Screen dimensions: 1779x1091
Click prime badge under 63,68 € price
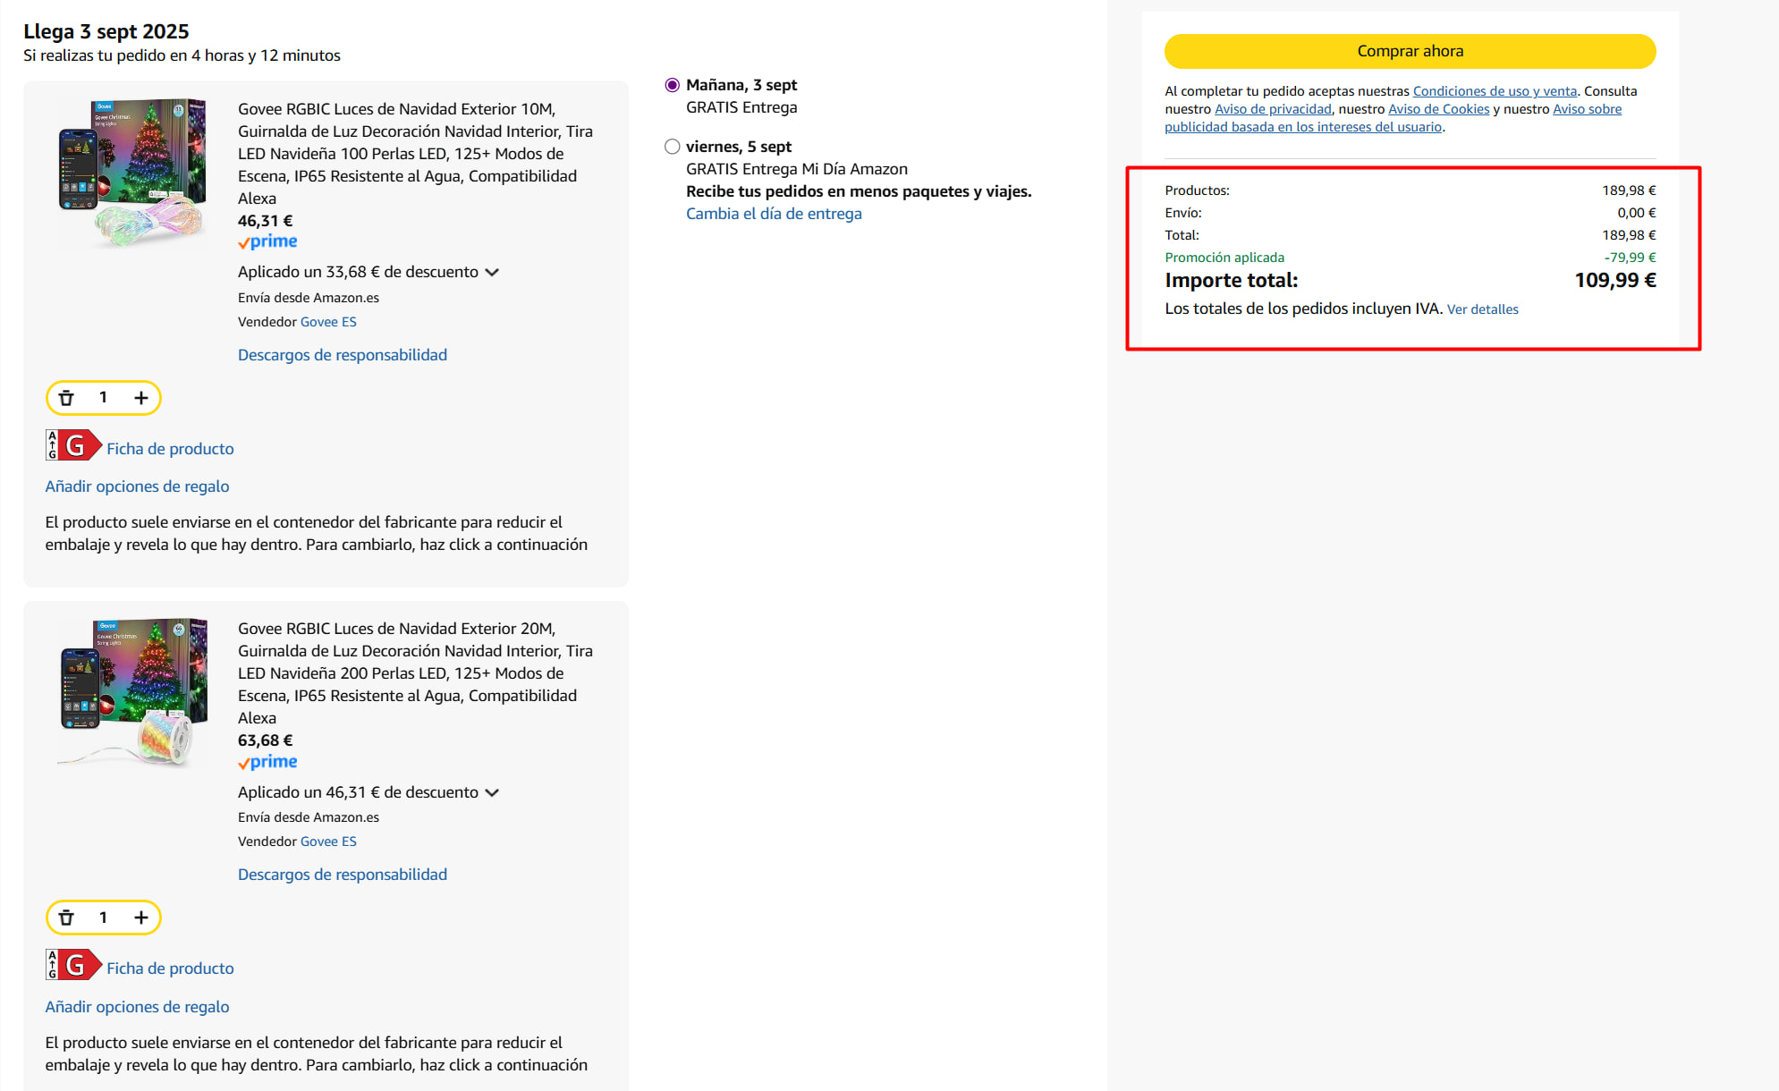pyautogui.click(x=267, y=762)
